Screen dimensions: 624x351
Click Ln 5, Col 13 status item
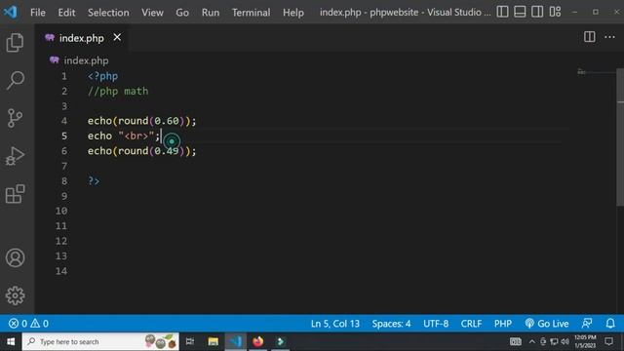[x=335, y=324]
